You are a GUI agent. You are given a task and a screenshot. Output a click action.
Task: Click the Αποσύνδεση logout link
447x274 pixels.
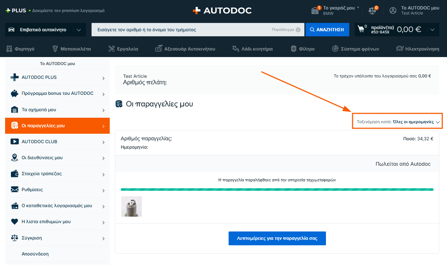tap(35, 254)
